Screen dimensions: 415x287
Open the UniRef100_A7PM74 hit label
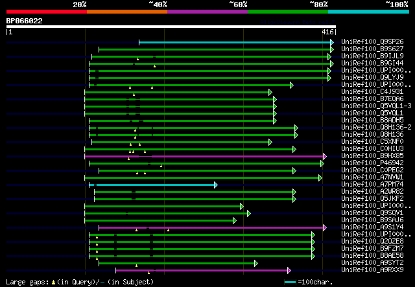click(372, 185)
